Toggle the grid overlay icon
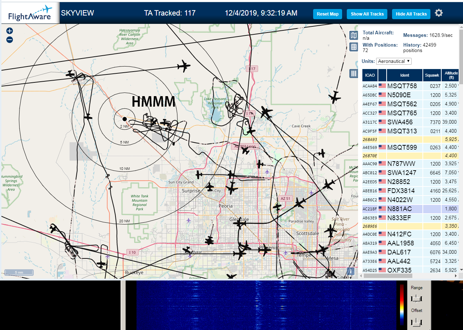This screenshot has height=330, width=463. pos(354,47)
